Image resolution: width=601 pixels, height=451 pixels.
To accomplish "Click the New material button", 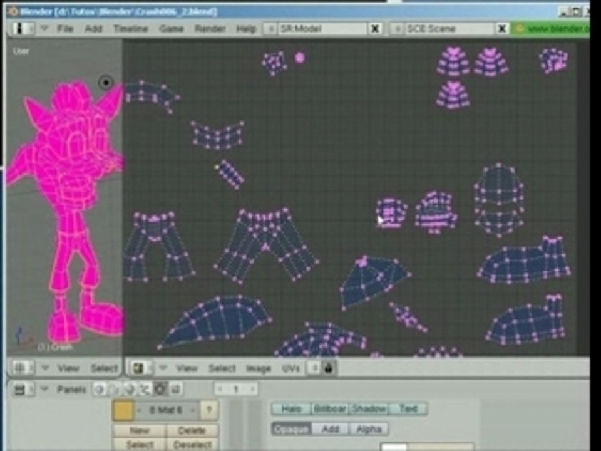I will coord(140,431).
